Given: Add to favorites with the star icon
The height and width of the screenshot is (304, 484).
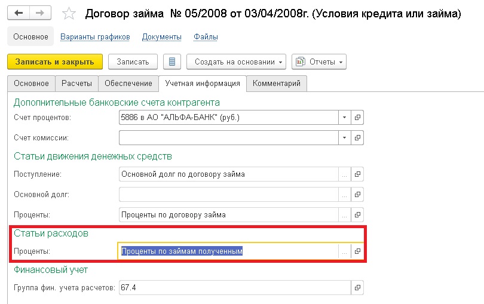Looking at the screenshot, I should click(x=69, y=14).
